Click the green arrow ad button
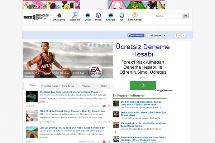 click(143, 85)
